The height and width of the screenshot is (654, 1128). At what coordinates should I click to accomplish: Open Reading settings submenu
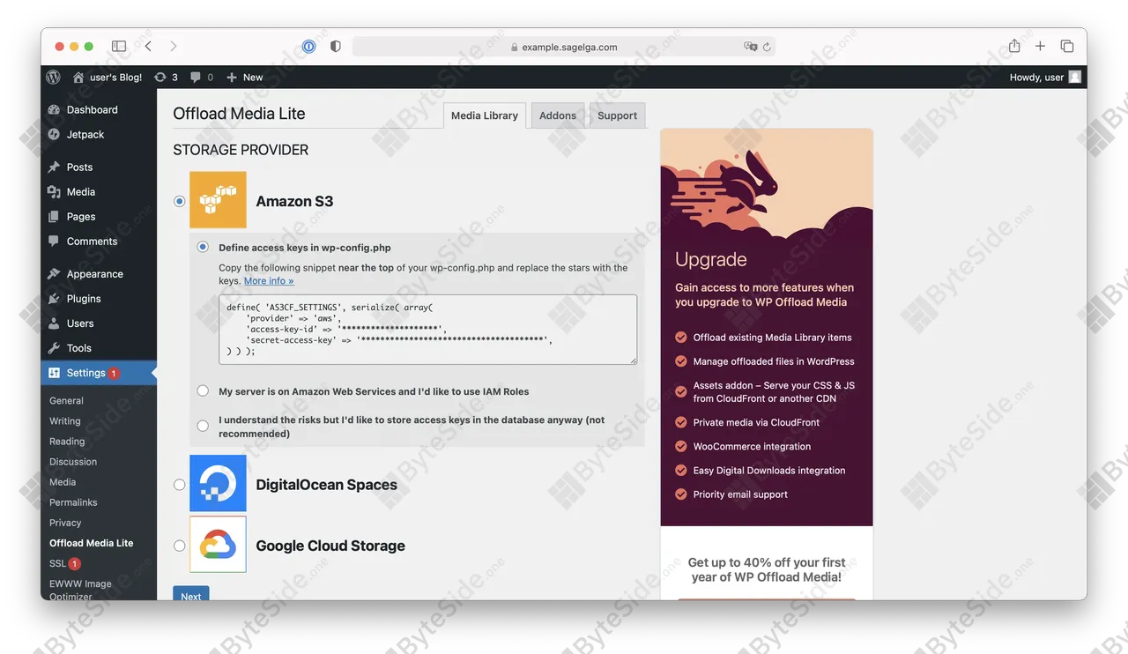[x=67, y=441]
